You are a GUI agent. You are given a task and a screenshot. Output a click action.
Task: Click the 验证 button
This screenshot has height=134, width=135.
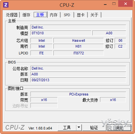point(94,128)
